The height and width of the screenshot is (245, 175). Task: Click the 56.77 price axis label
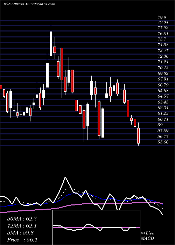[x=163, y=136]
